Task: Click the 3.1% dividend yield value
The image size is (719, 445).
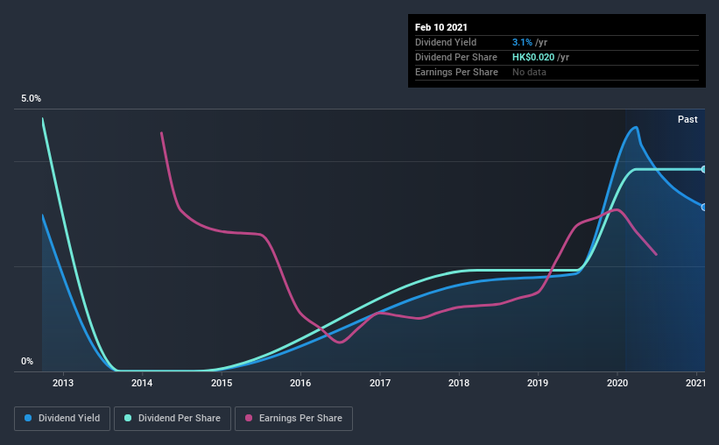Action: click(522, 42)
